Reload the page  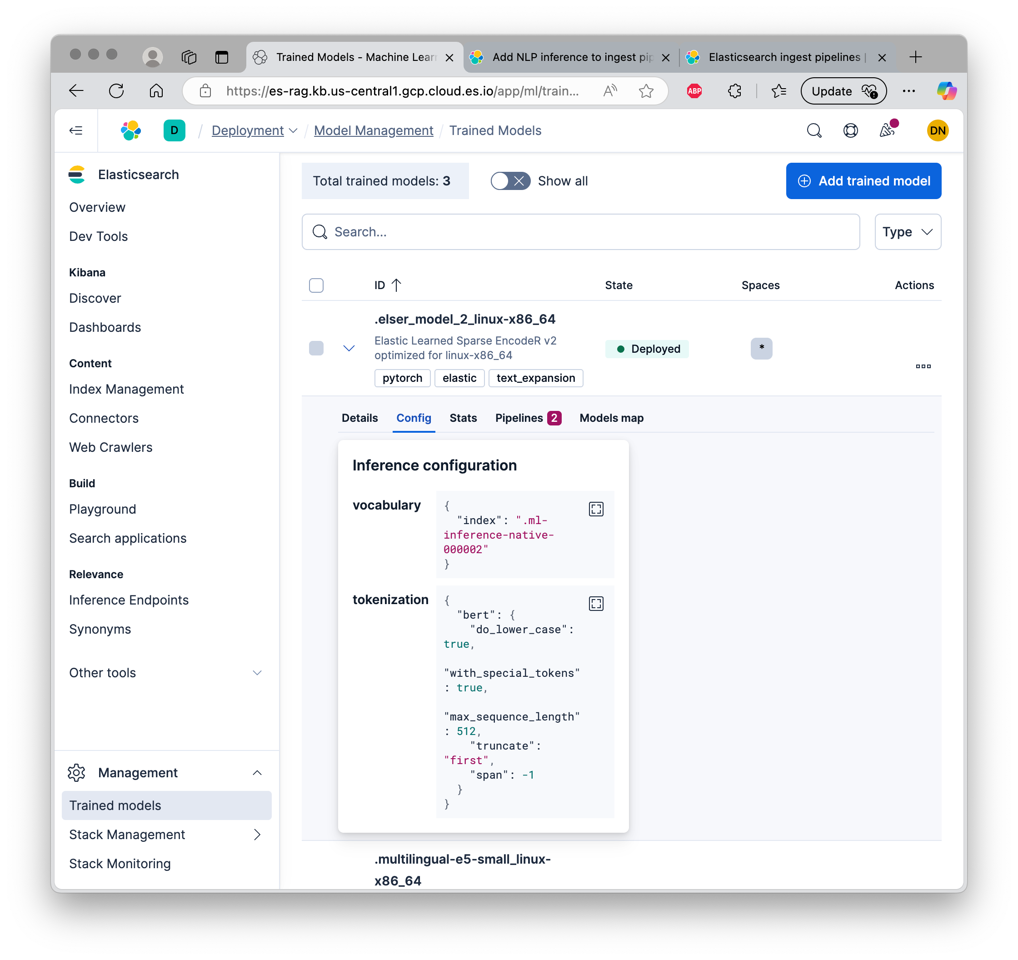[x=116, y=91]
